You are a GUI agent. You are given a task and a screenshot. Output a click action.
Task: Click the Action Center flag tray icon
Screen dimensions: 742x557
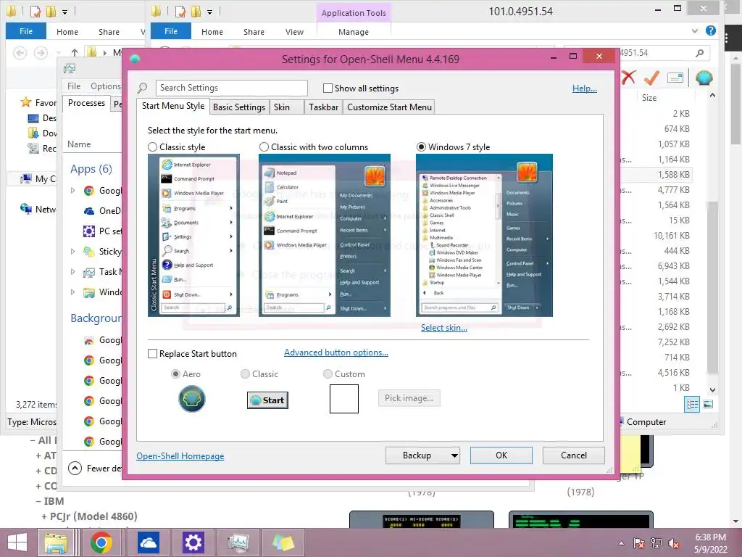(639, 543)
